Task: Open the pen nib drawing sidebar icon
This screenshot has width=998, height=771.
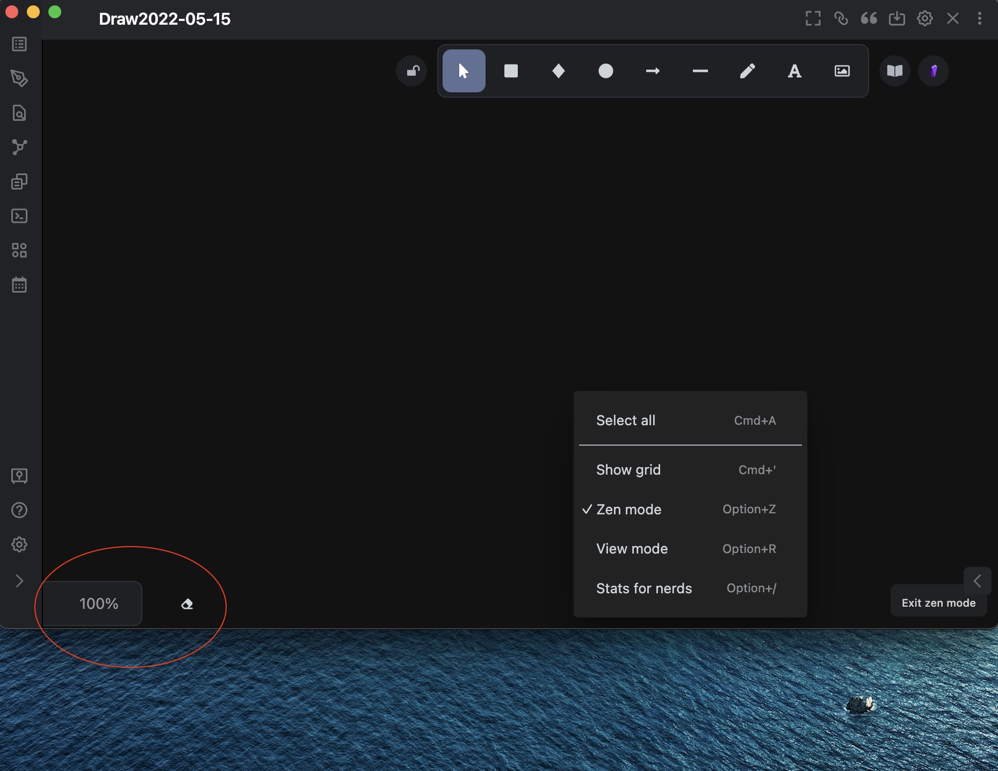Action: pos(19,78)
